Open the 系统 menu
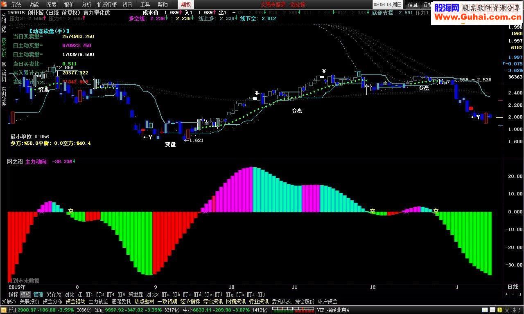This screenshot has height=314, width=524. click(16, 4)
